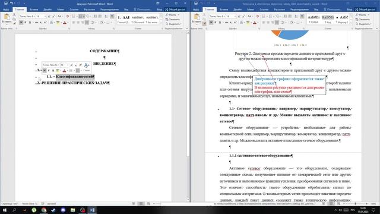380x214 pixels.
Task: Collapse ribbon in left Word window
Action: coord(187,29)
